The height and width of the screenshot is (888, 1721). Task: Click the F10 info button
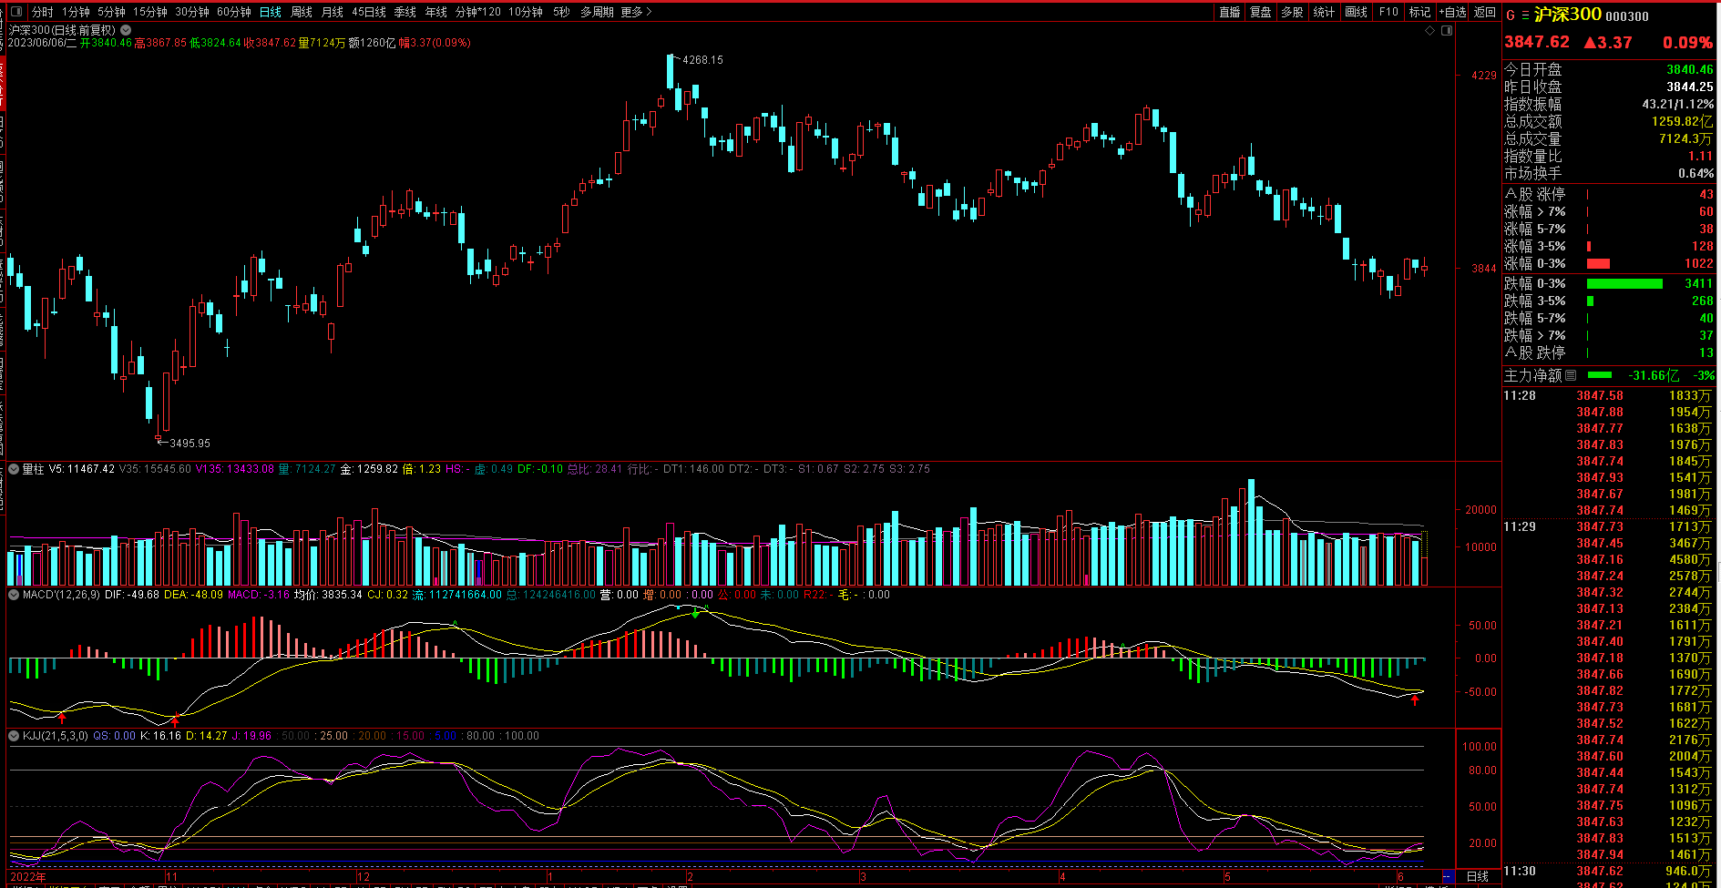tap(1388, 13)
